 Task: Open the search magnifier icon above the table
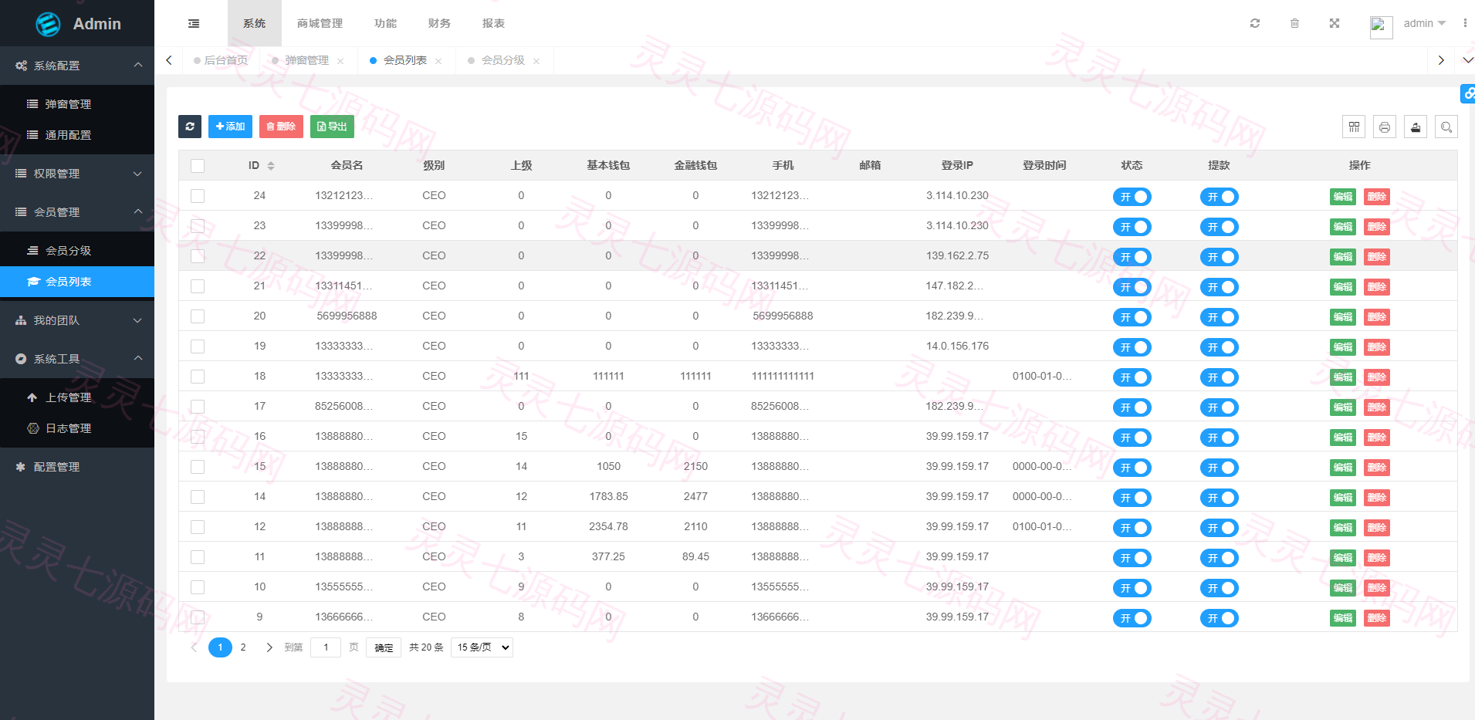(1446, 127)
